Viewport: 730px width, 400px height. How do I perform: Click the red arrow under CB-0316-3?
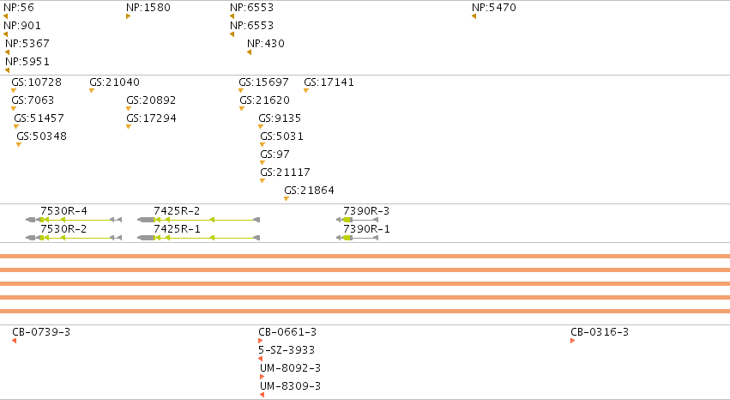click(573, 341)
